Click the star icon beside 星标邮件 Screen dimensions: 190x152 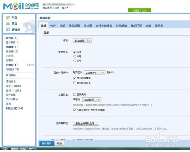point(18,42)
